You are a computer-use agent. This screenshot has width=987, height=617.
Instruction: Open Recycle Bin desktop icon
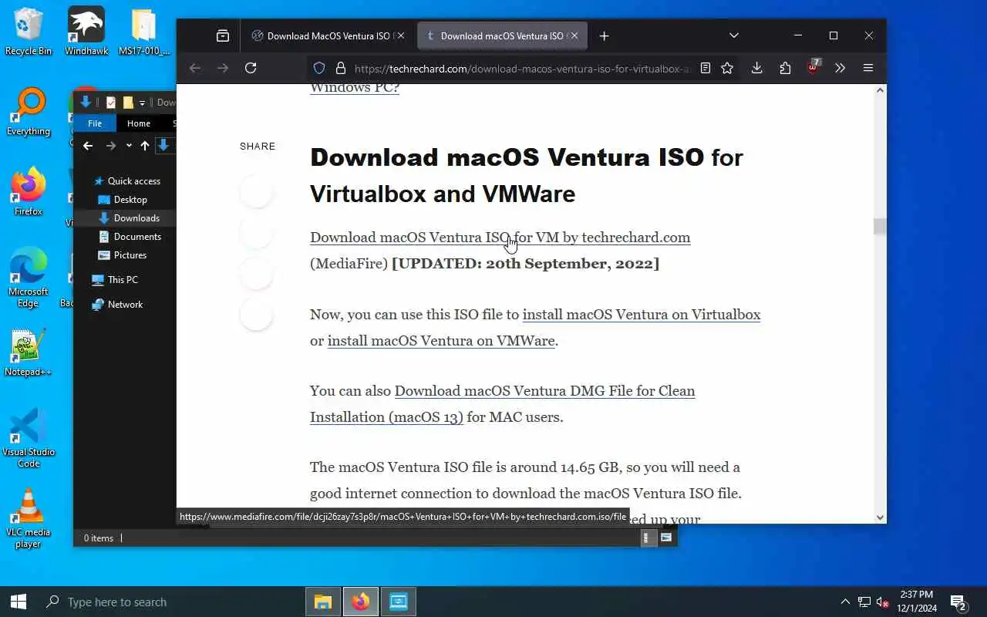[29, 32]
